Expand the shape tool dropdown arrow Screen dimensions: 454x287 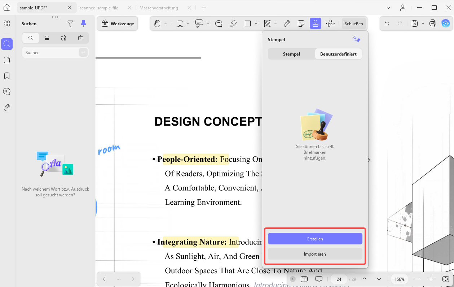tap(256, 23)
